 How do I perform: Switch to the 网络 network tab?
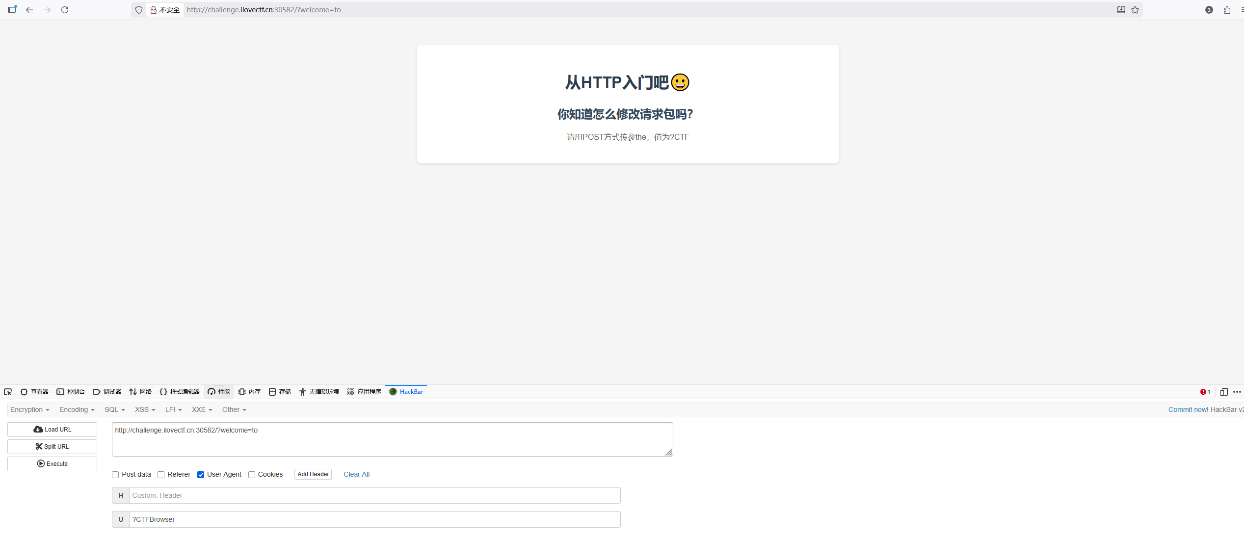pyautogui.click(x=140, y=392)
